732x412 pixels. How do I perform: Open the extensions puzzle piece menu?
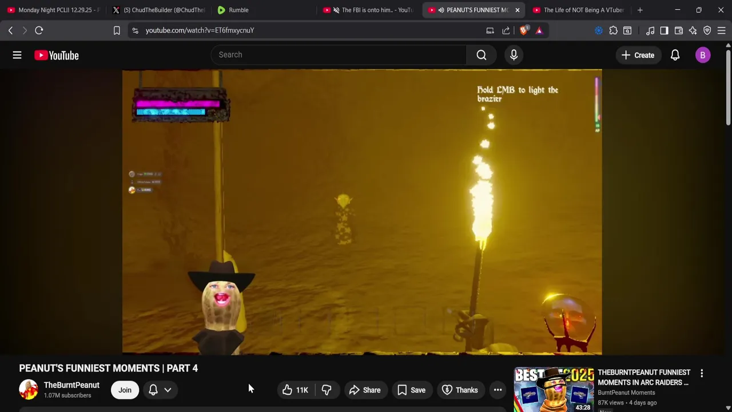tap(613, 30)
